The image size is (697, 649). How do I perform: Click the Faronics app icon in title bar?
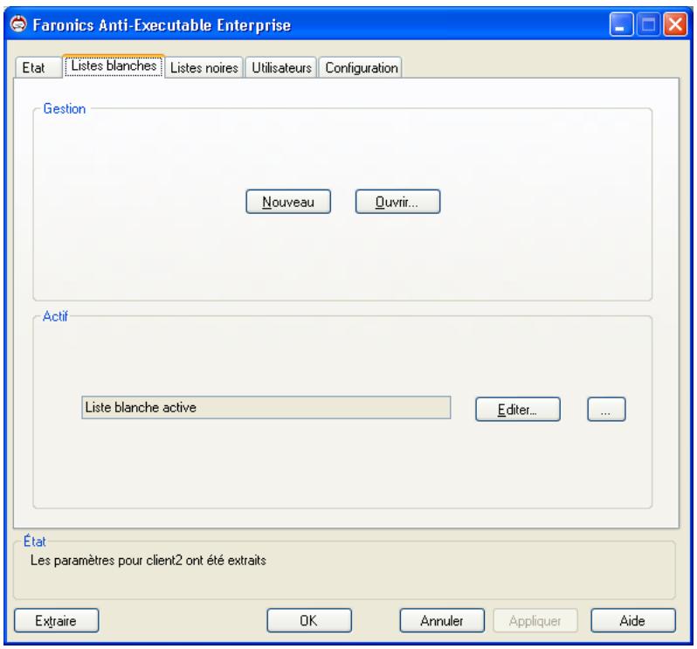18,24
